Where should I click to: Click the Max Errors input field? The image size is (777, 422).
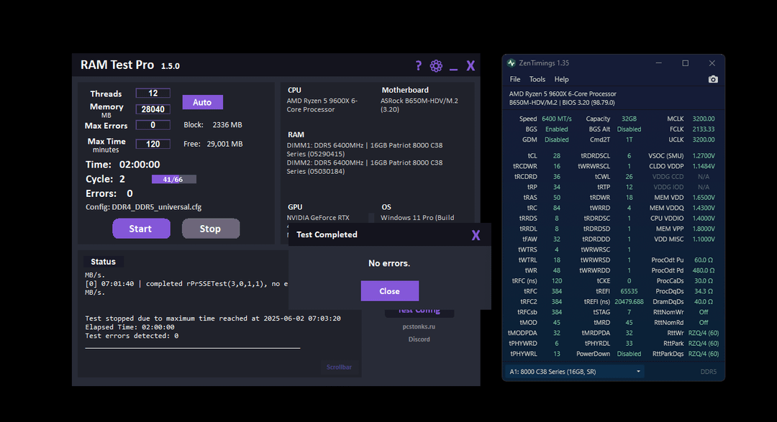tap(153, 125)
